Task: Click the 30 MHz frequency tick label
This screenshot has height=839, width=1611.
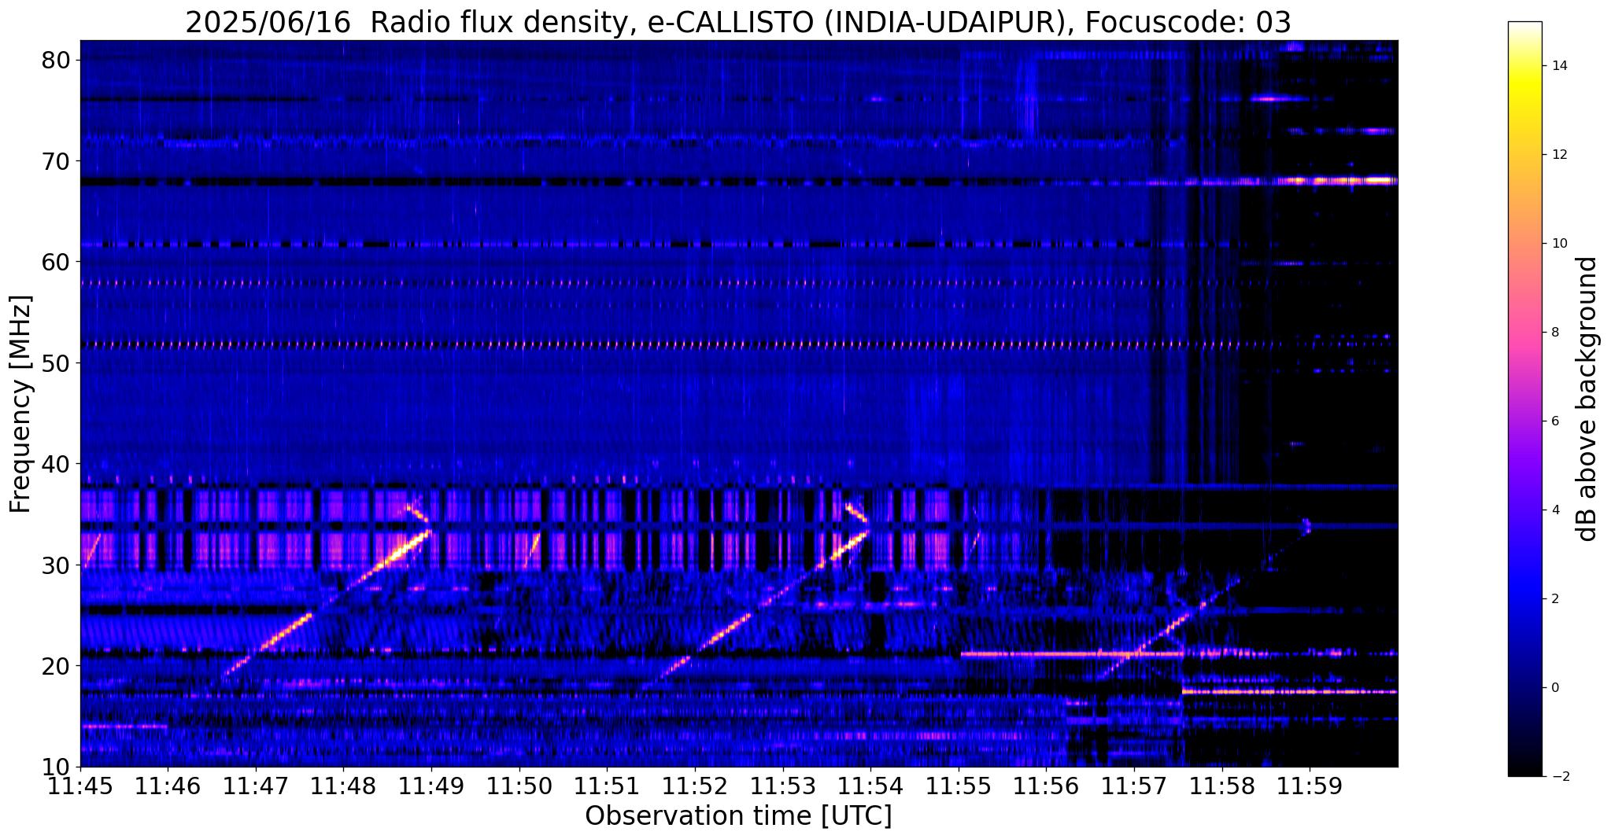Action: (x=57, y=565)
